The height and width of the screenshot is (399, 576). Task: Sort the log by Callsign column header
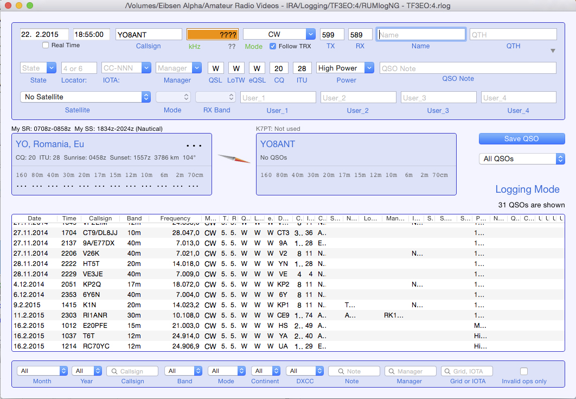coord(100,219)
